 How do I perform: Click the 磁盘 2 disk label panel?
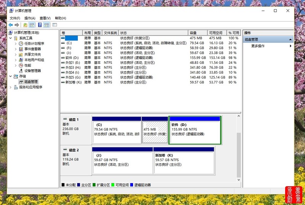click(x=76, y=160)
